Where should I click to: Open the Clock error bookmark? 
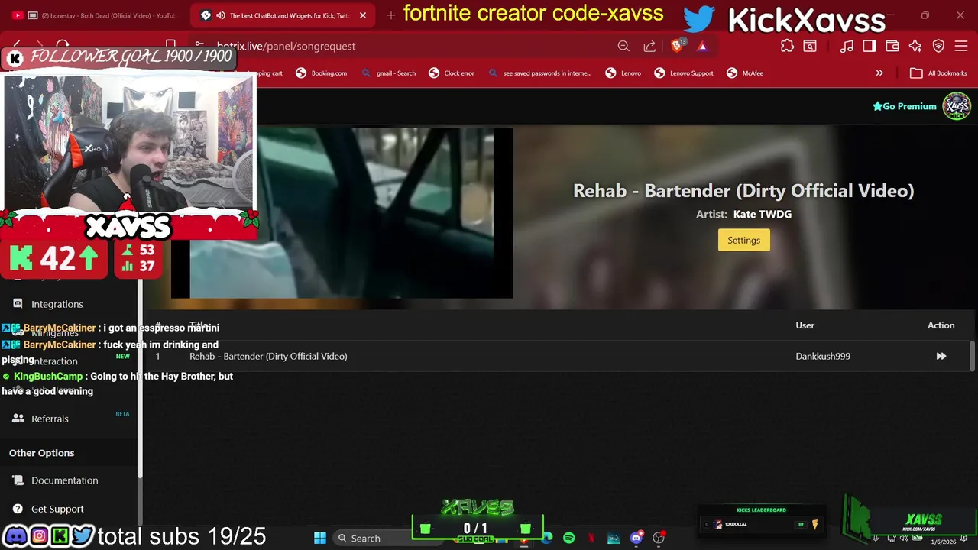[452, 73]
